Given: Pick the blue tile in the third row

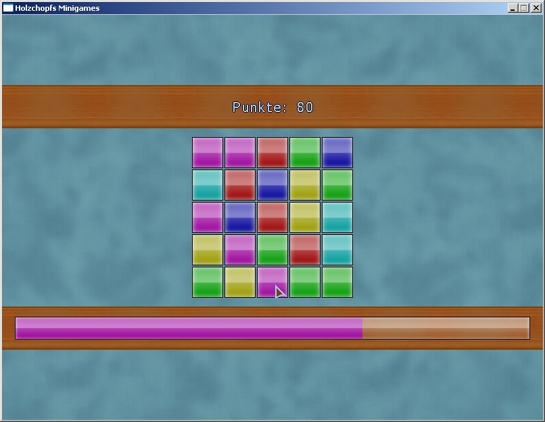Looking at the screenshot, I should pos(240,217).
